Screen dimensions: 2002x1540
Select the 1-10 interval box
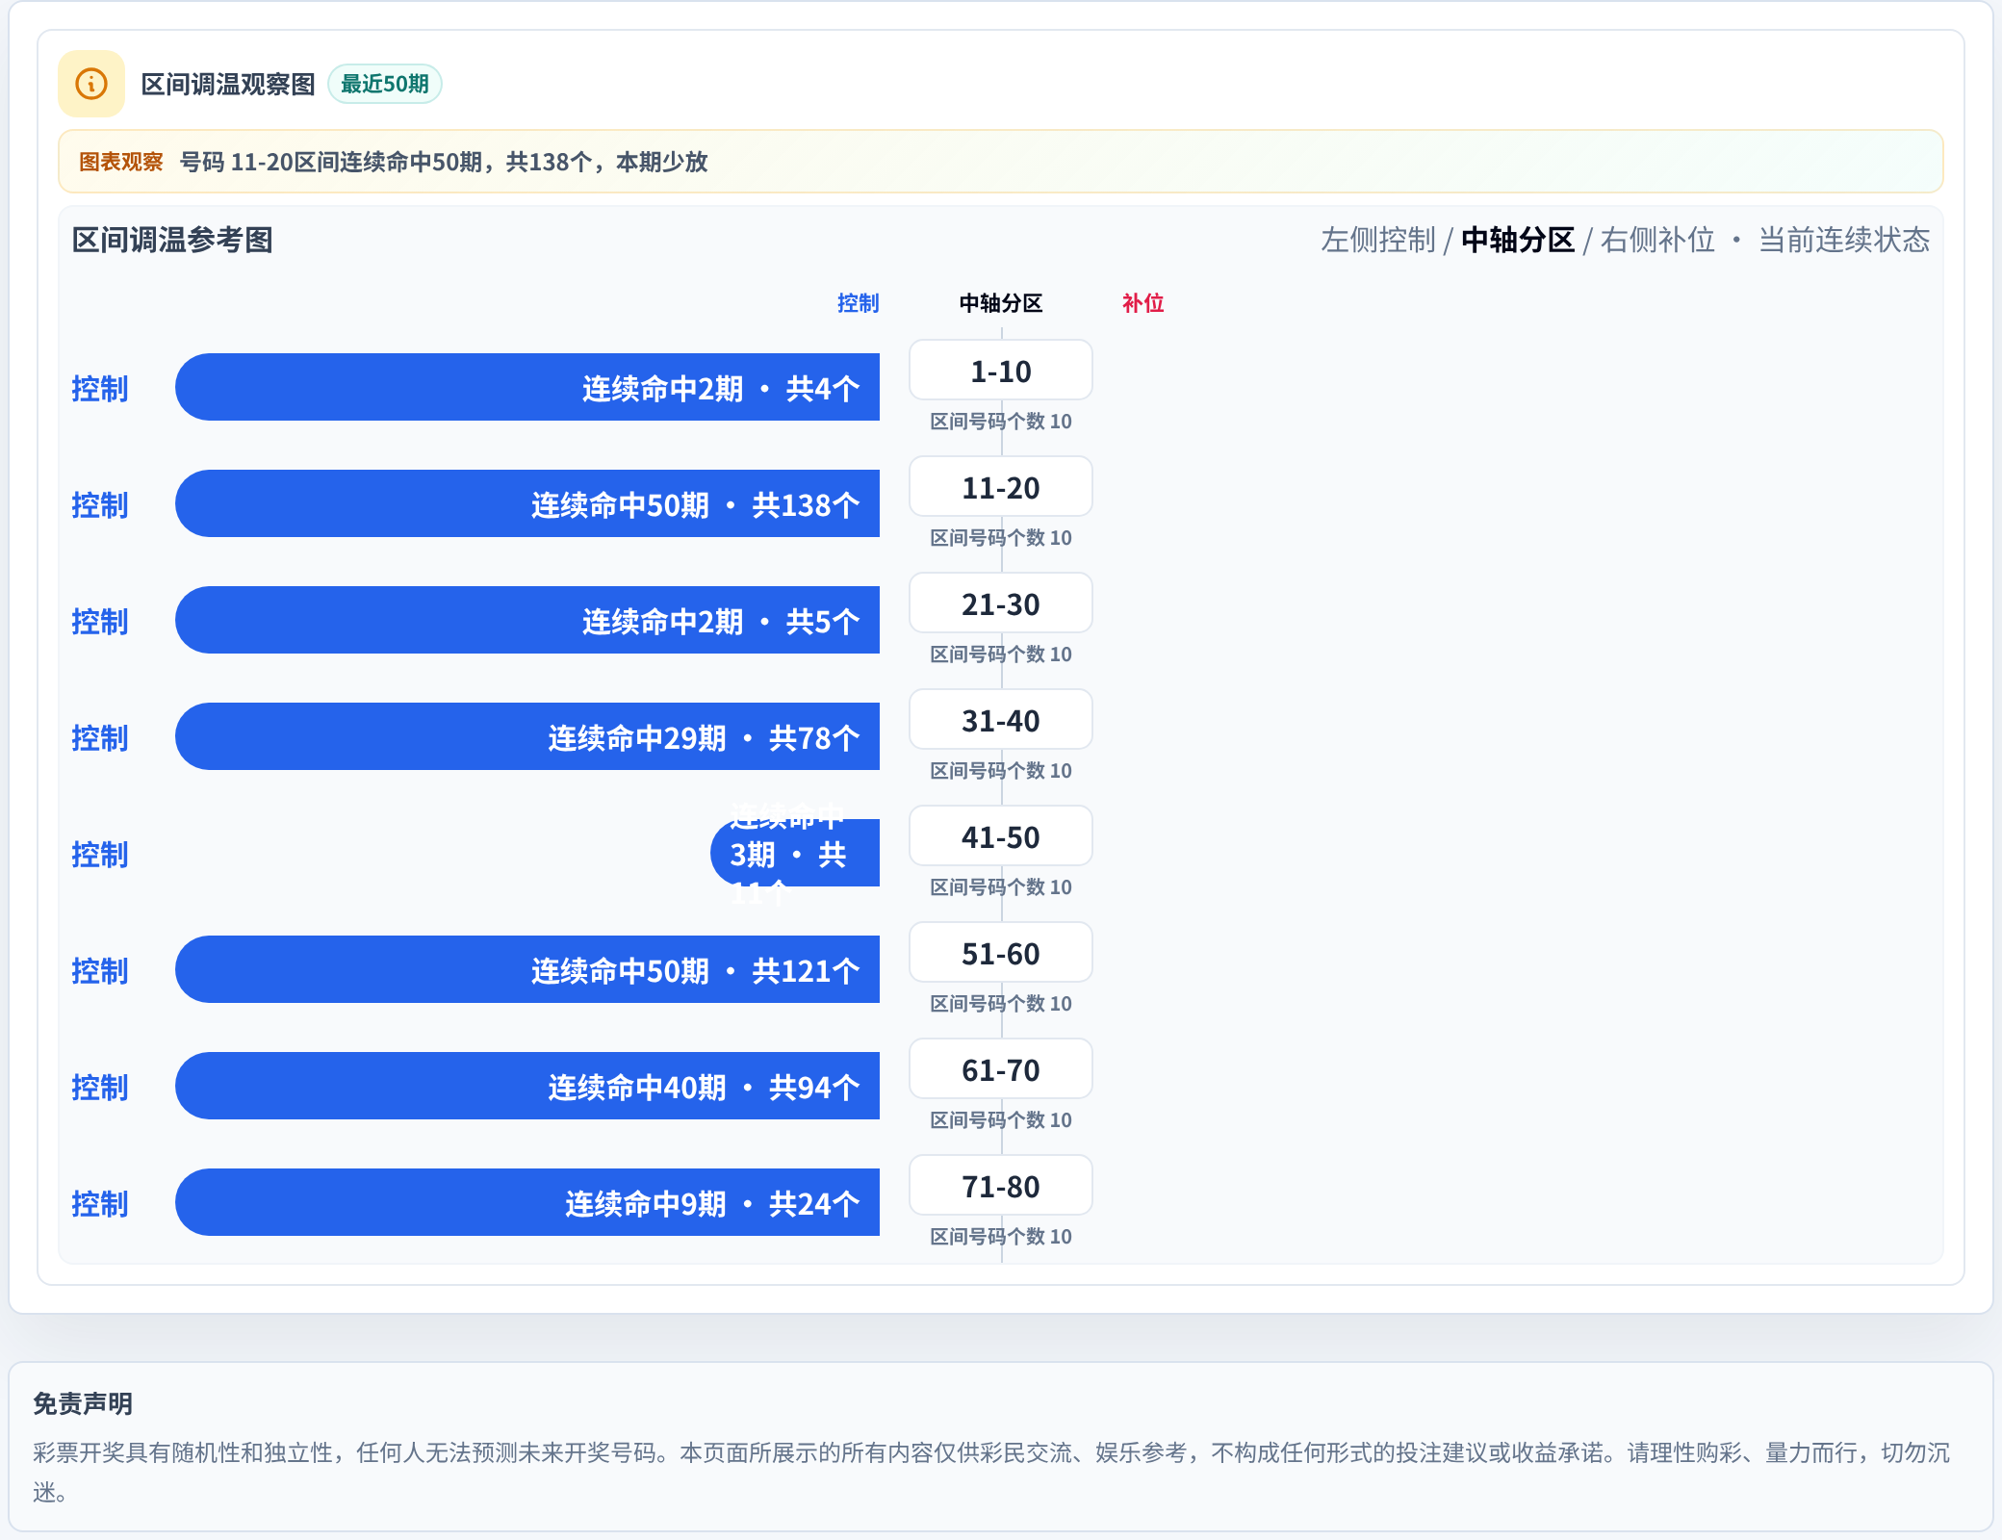coord(1001,371)
